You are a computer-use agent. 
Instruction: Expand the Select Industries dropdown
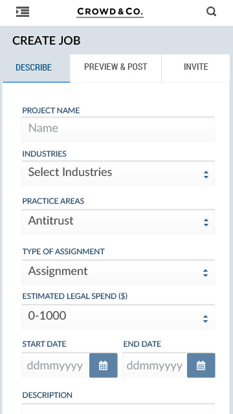pos(118,173)
